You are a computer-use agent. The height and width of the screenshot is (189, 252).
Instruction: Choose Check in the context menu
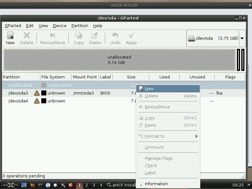pos(168,166)
